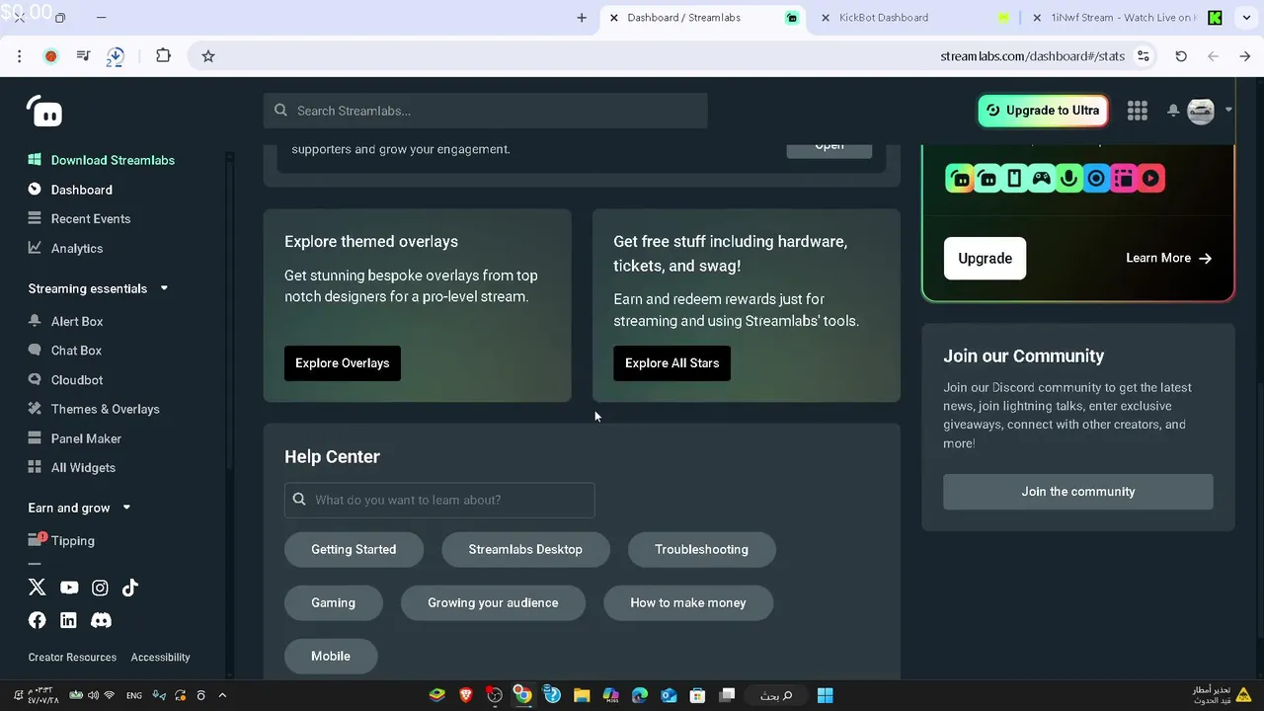The width and height of the screenshot is (1264, 711).
Task: Open the Streamlabs LinkedIn icon
Action: pos(68,620)
